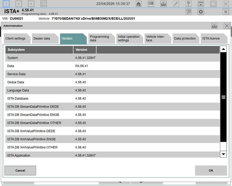Select the Data row
The width and height of the screenshot is (232, 186).
pyautogui.click(x=113, y=66)
